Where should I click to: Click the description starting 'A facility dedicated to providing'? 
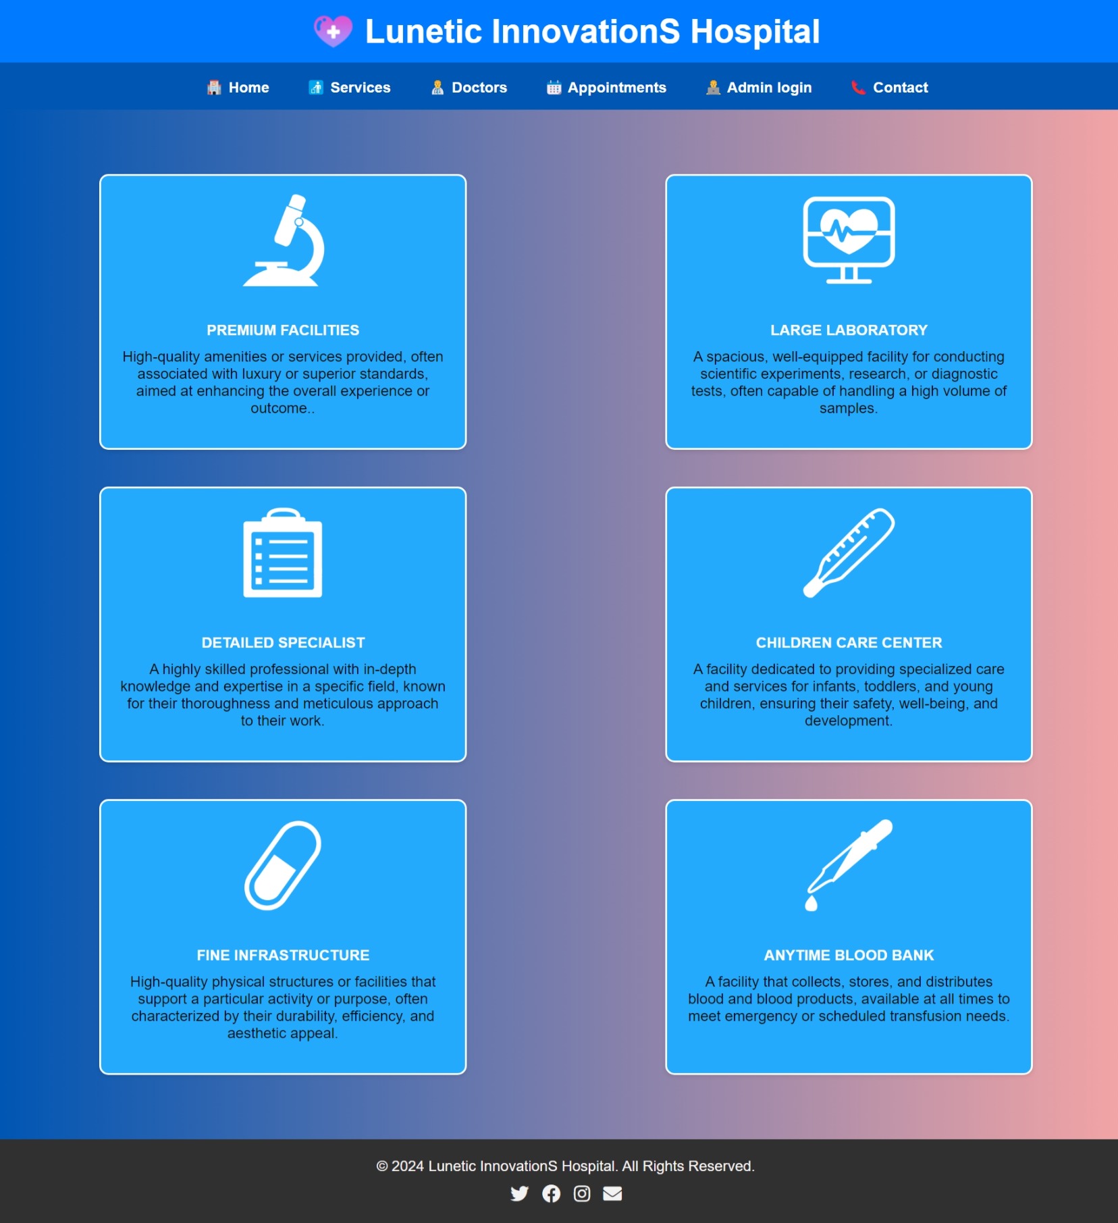click(x=849, y=695)
